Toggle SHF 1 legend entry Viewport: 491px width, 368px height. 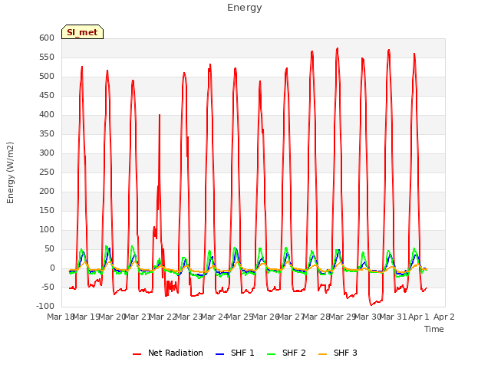[235, 353]
